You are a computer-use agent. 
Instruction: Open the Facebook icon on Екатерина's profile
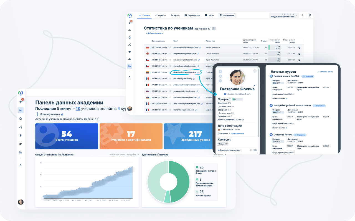[x=220, y=72]
